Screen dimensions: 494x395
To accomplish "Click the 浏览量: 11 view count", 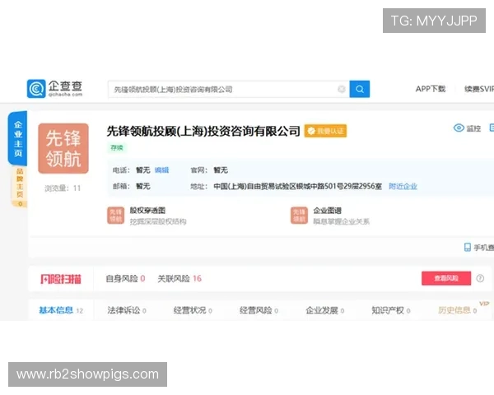I will click(63, 188).
